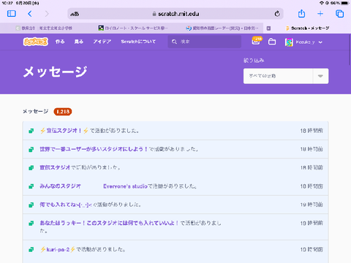This screenshot has width=351, height=263.
Task: Tap the greyed-out forward arrow
Action: click(x=47, y=14)
